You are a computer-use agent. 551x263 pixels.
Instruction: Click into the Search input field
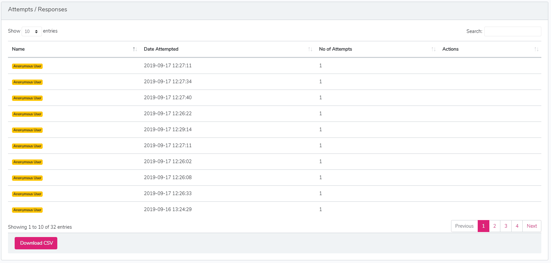click(x=512, y=31)
